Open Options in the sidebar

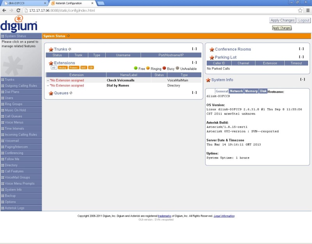(21, 202)
